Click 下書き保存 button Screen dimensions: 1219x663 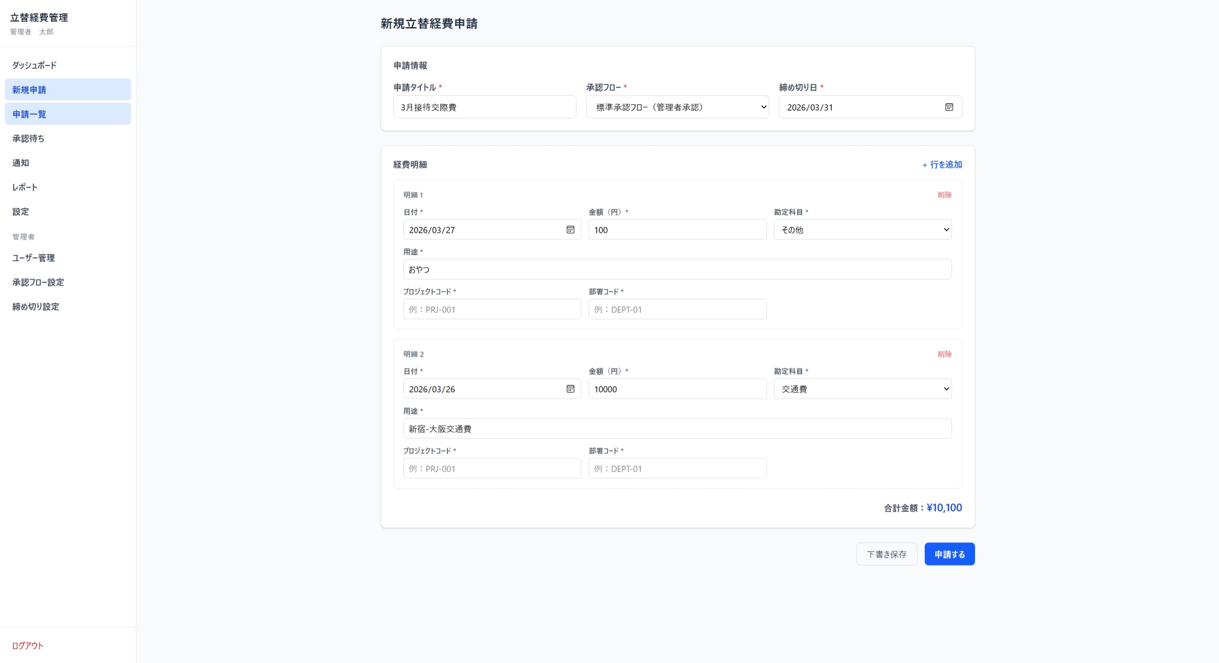tap(886, 554)
